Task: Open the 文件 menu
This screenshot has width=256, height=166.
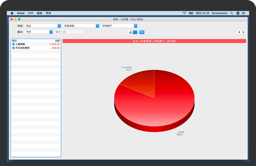Action: pos(30,13)
